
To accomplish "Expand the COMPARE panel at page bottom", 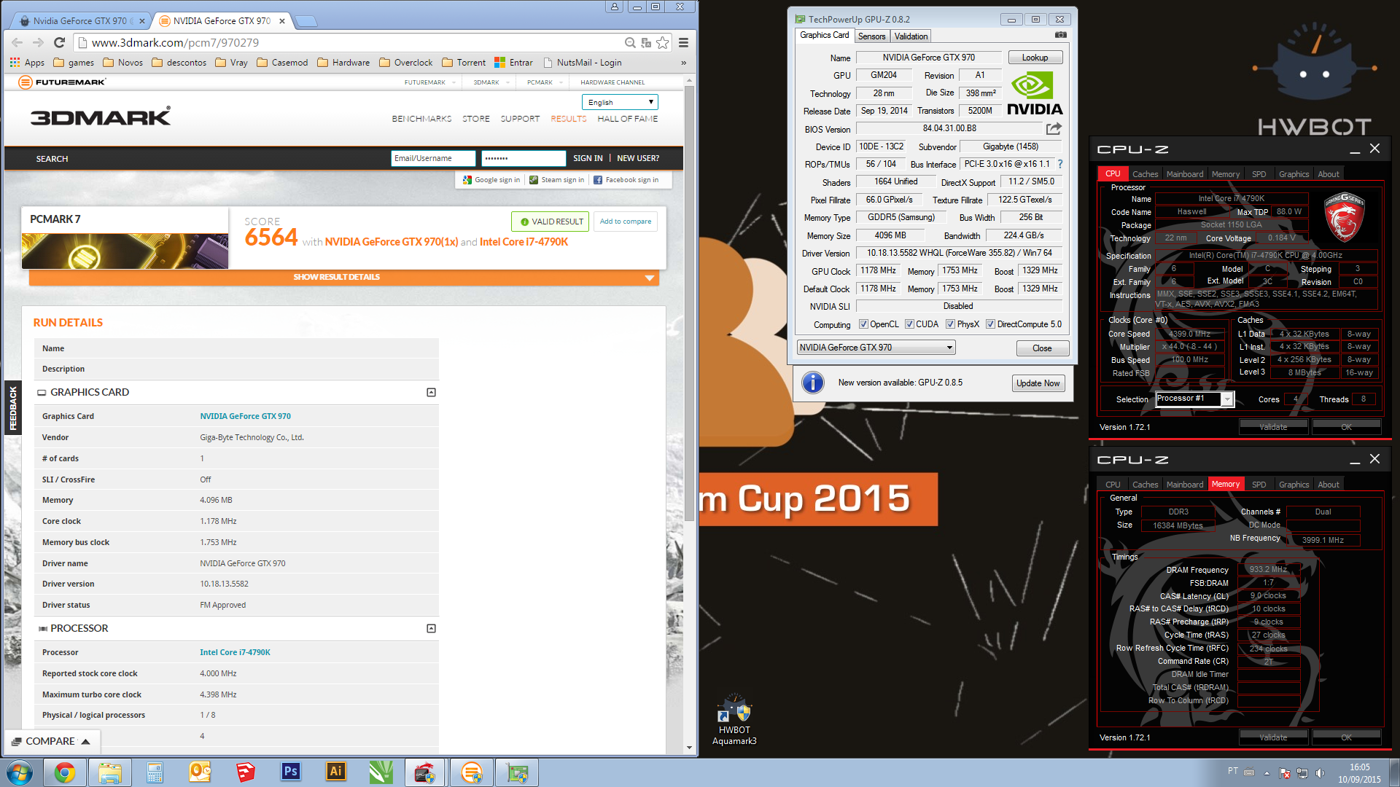I will point(51,741).
